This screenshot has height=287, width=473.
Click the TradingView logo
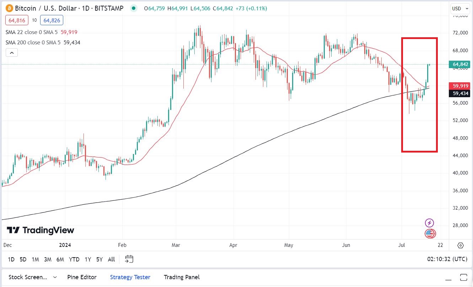(x=41, y=230)
